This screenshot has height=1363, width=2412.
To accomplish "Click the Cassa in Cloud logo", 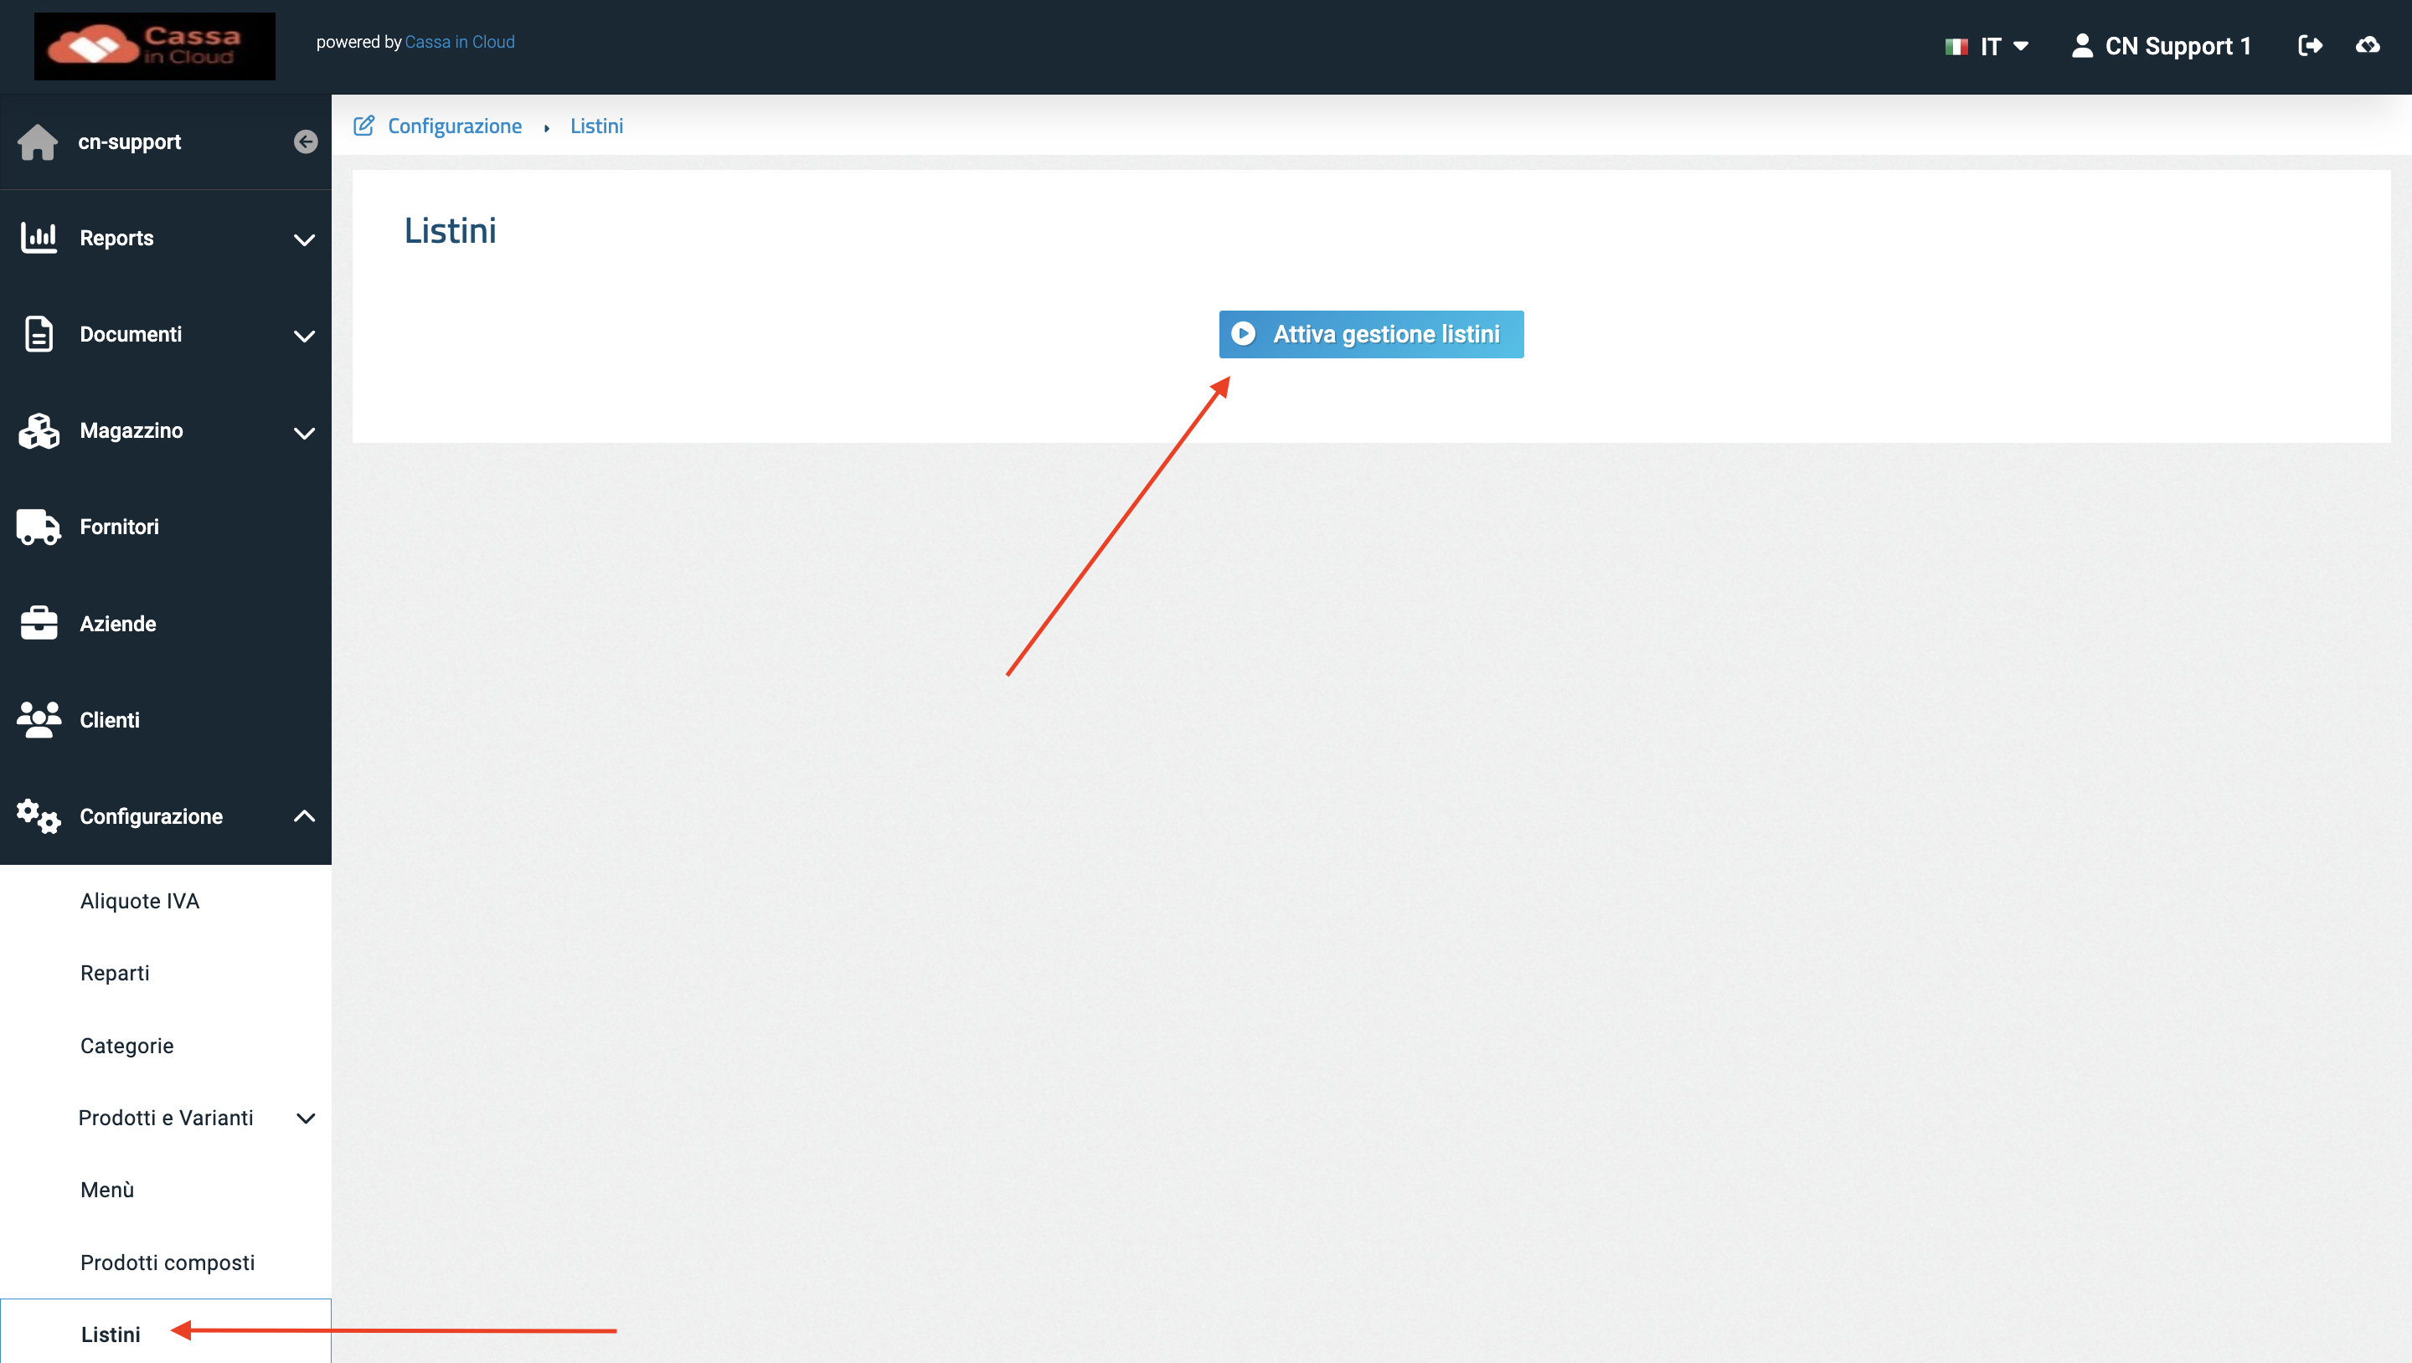I will point(154,46).
